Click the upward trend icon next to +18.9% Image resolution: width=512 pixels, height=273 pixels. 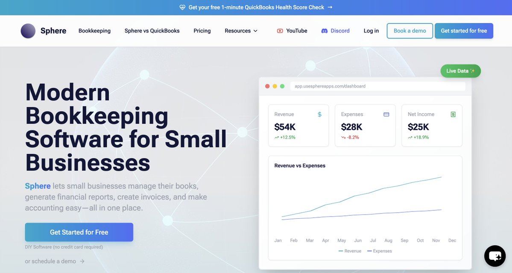410,138
